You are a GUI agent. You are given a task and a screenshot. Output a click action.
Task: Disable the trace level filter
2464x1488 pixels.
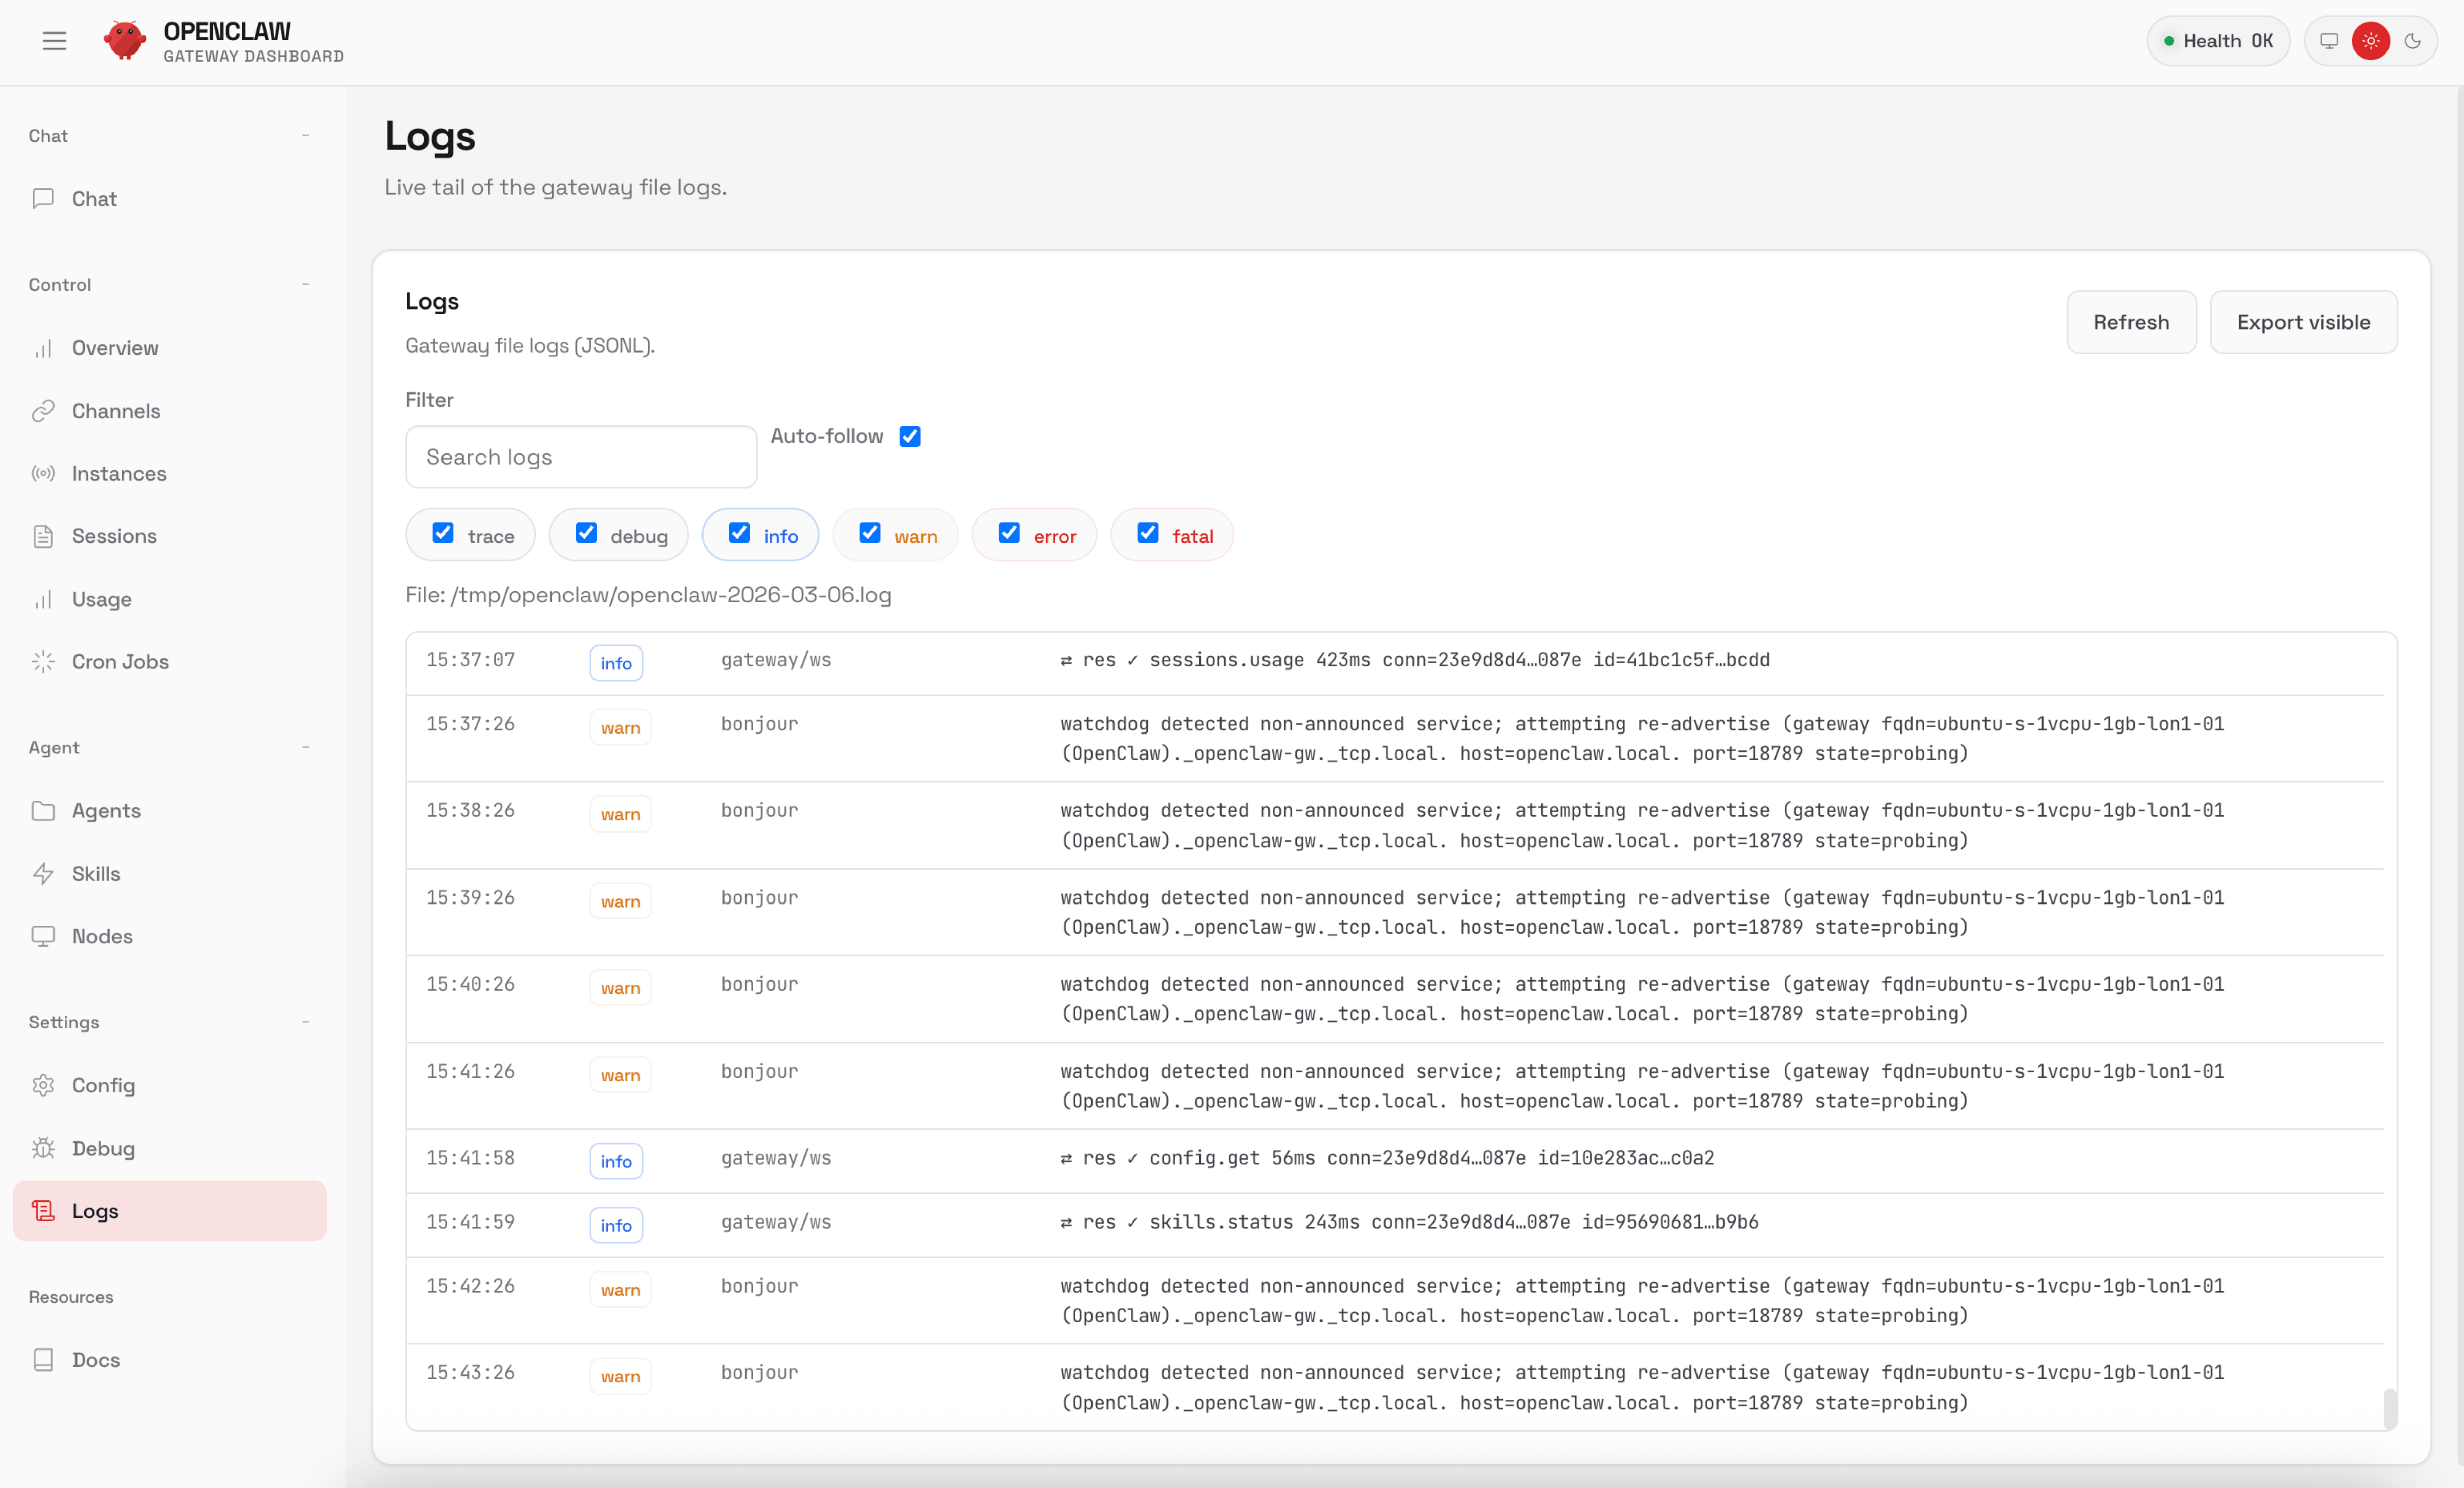443,533
